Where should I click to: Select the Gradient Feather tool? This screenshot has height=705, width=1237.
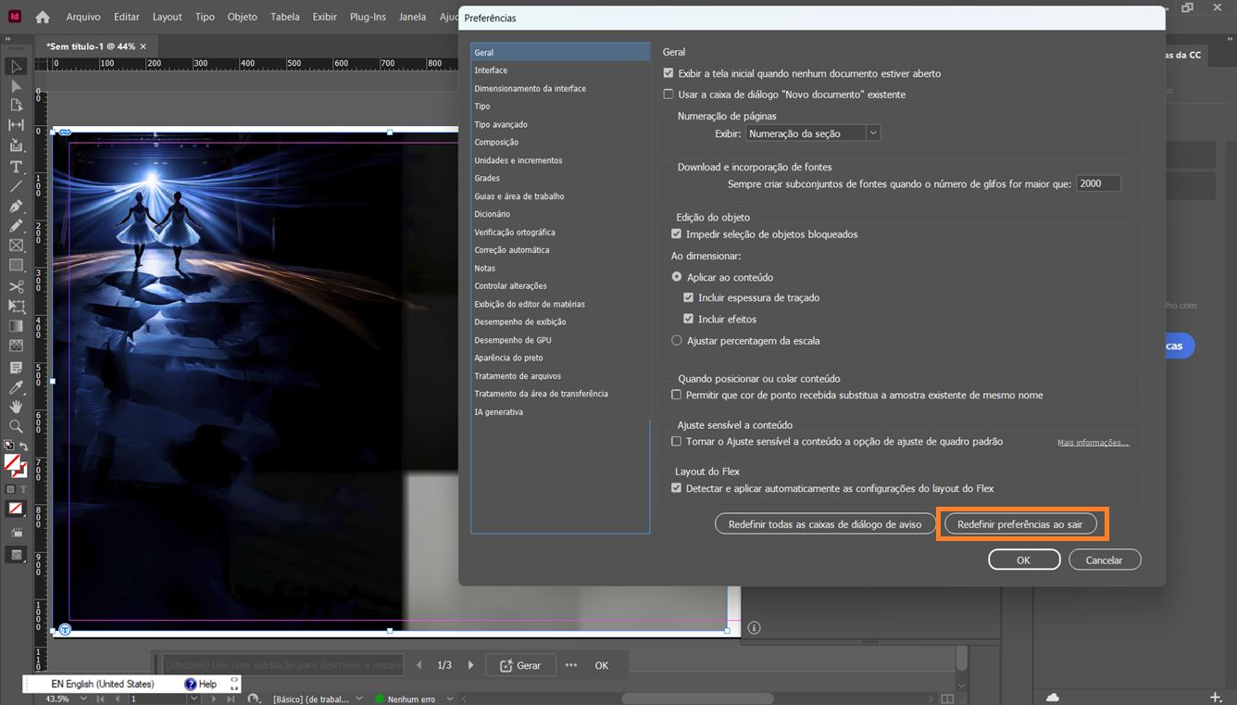click(16, 346)
